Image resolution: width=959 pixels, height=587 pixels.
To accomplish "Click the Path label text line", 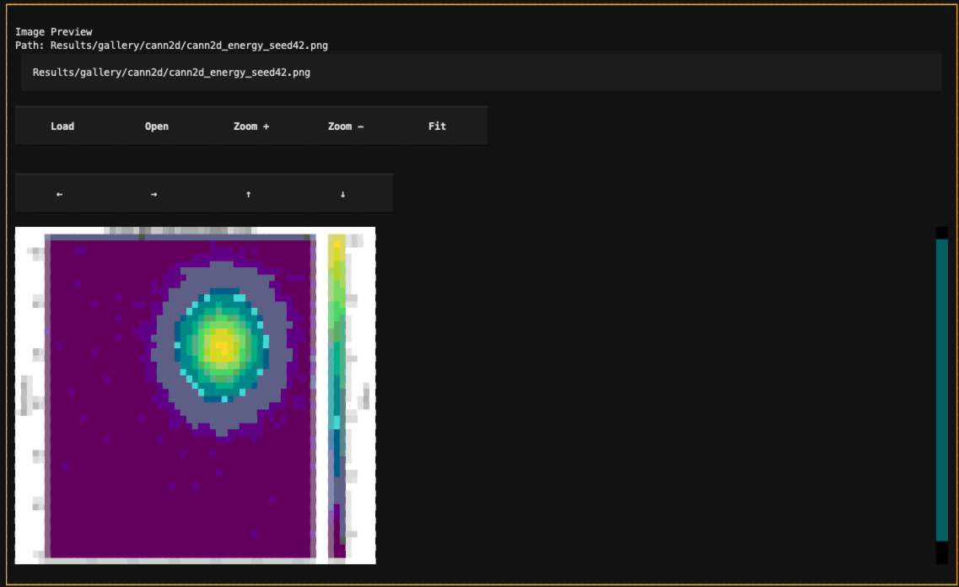I will click(177, 45).
